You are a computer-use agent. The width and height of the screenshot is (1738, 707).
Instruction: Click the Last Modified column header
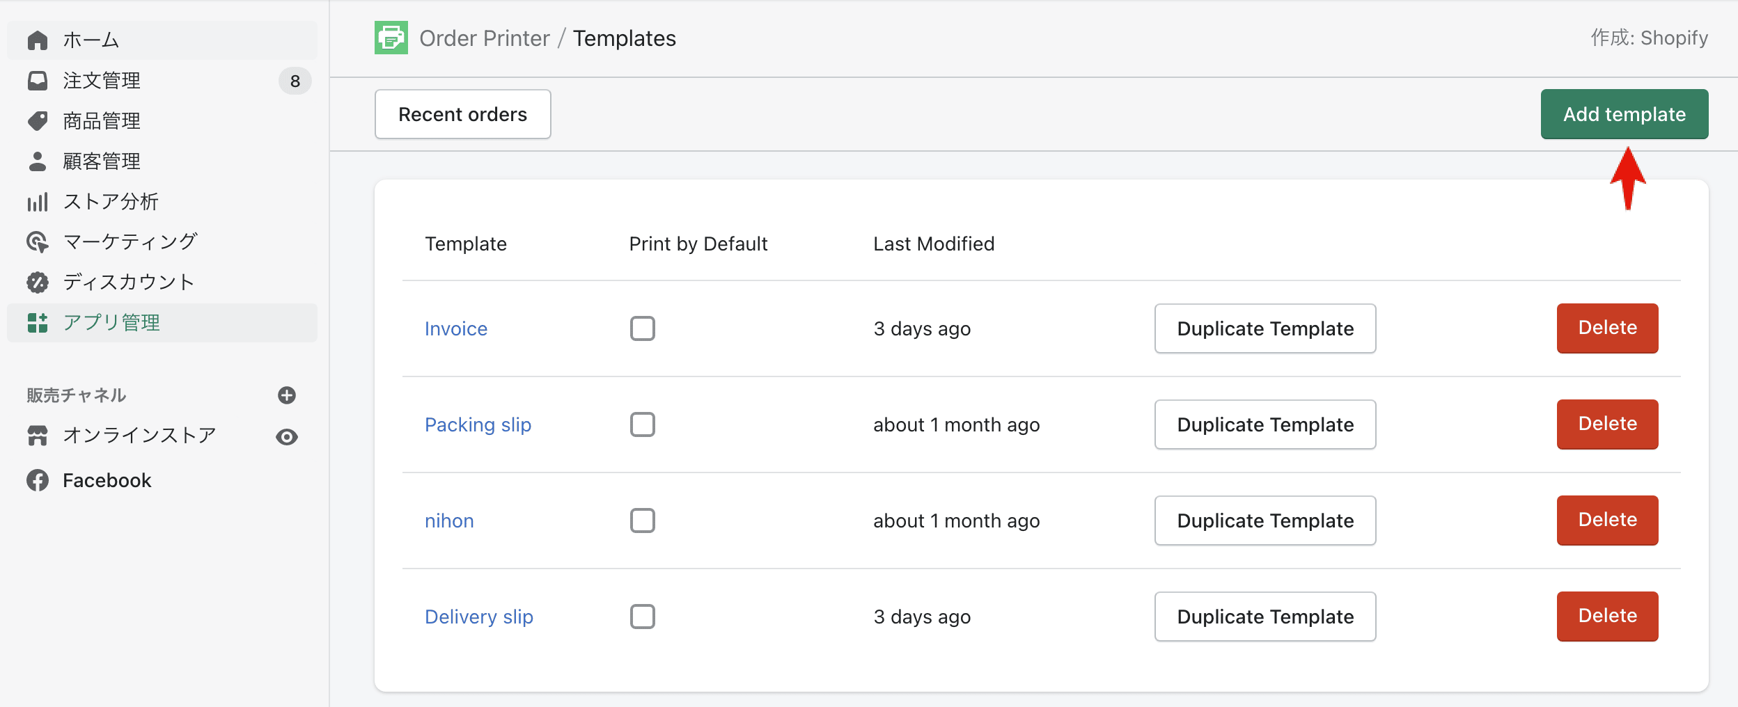pos(934,244)
